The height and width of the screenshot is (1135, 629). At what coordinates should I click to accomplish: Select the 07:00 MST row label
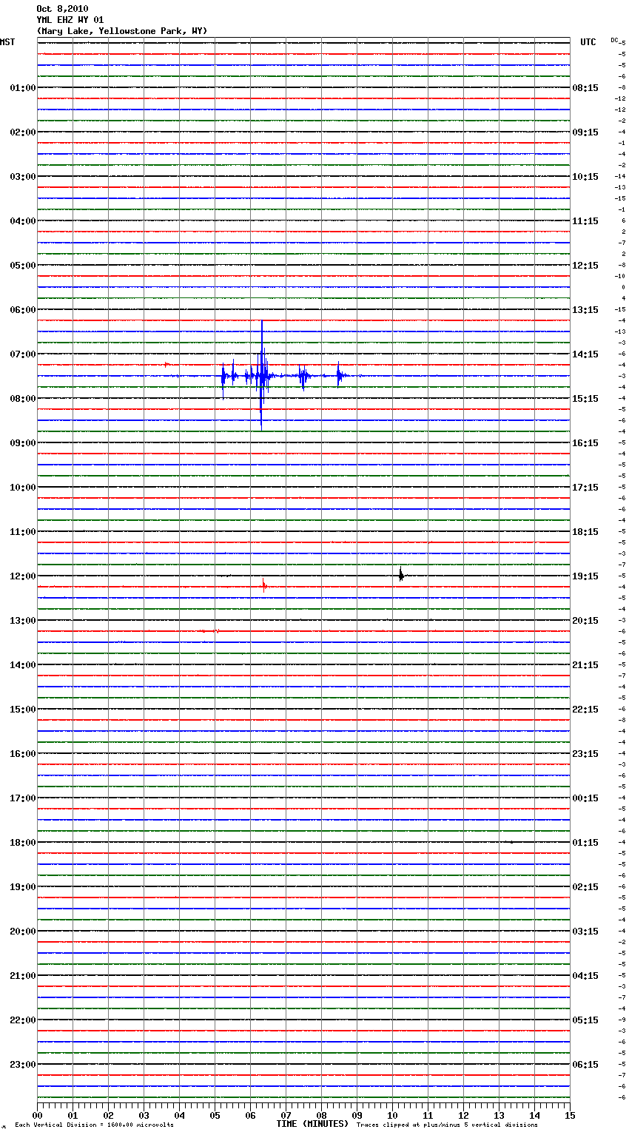(x=23, y=354)
